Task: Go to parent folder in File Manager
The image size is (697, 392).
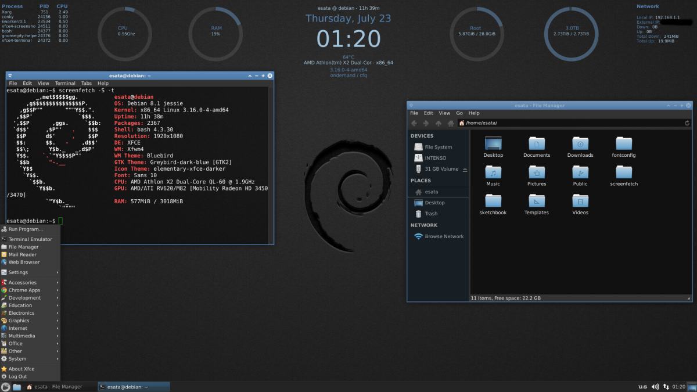Action: coord(438,123)
